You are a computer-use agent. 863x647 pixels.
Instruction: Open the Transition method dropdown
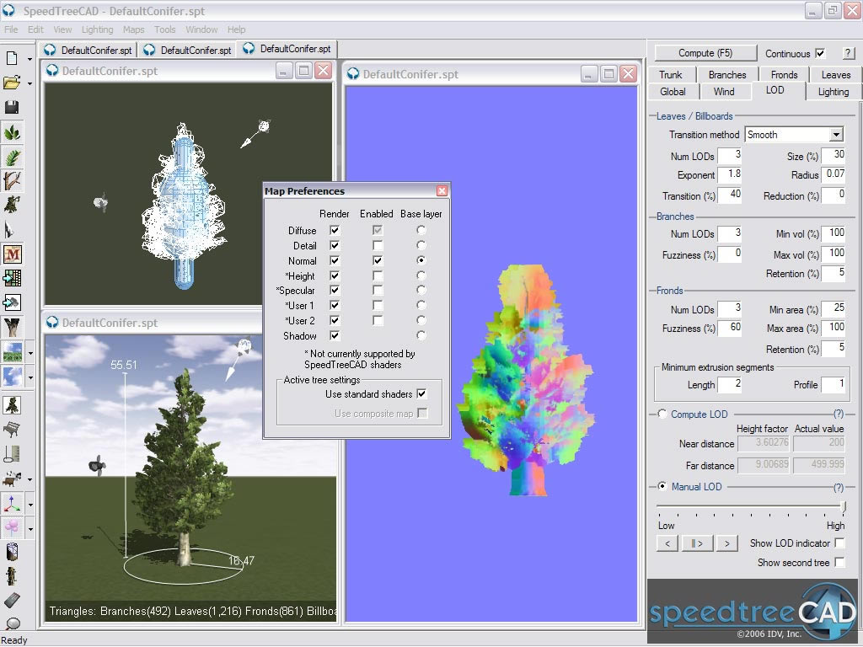(836, 135)
